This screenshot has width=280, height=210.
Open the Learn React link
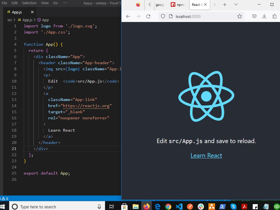click(206, 156)
